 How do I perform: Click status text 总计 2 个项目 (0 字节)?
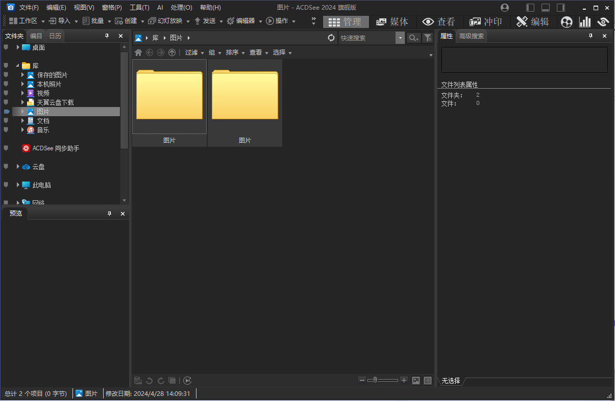(36, 393)
